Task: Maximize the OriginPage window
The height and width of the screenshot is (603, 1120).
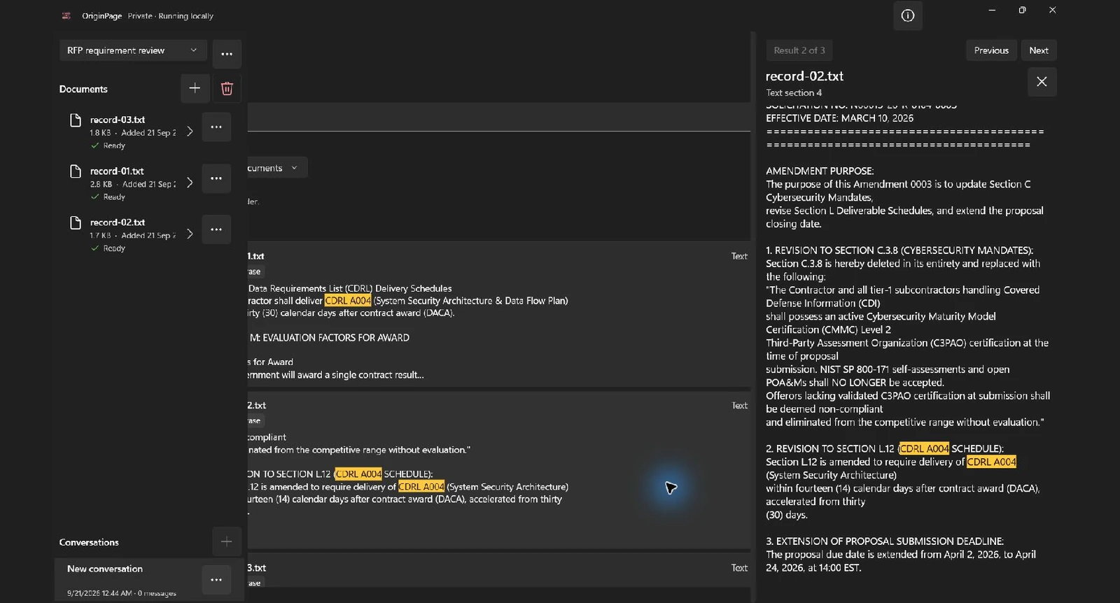Action: (1022, 10)
